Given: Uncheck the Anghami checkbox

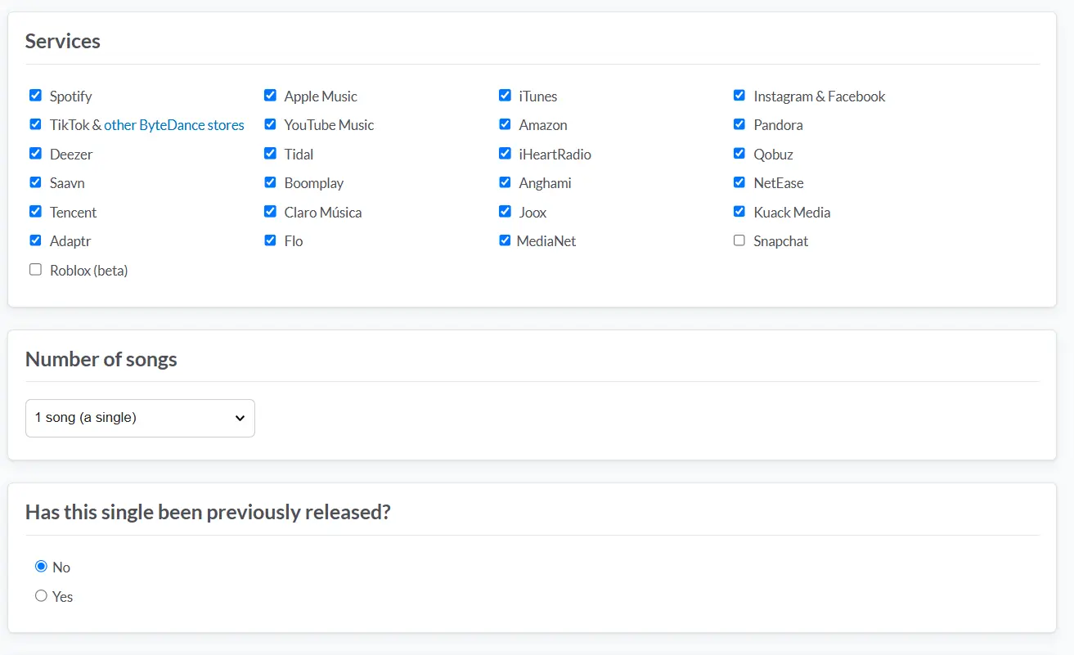Looking at the screenshot, I should (505, 182).
